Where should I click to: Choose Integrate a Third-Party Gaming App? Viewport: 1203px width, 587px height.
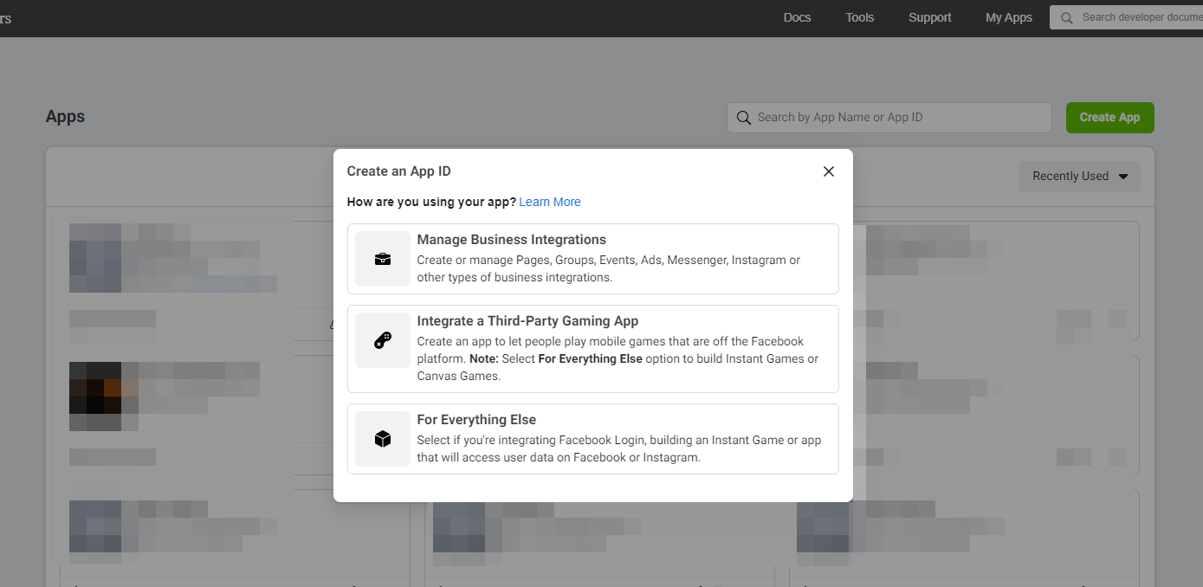pyautogui.click(x=593, y=349)
